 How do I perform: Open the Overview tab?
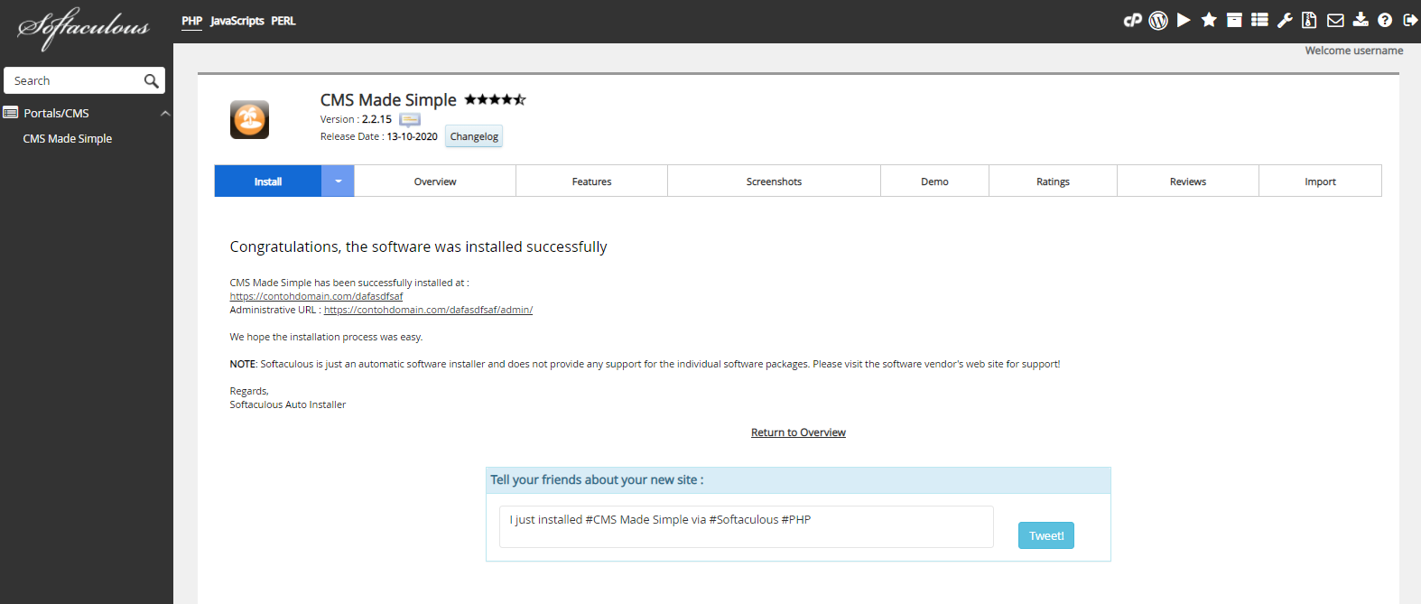(435, 181)
